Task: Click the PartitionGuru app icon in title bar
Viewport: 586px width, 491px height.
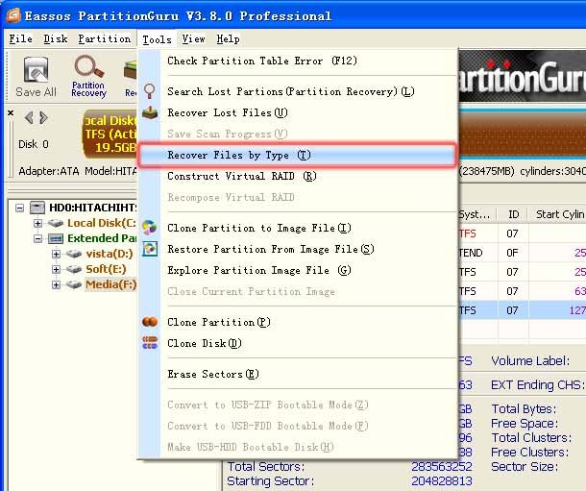Action: [x=13, y=15]
